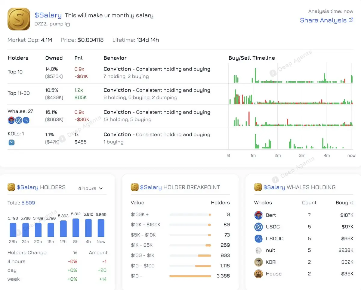This screenshot has height=290, width=361.
Task: Click the Bert row icon in Whales Holding
Action: pos(258,215)
